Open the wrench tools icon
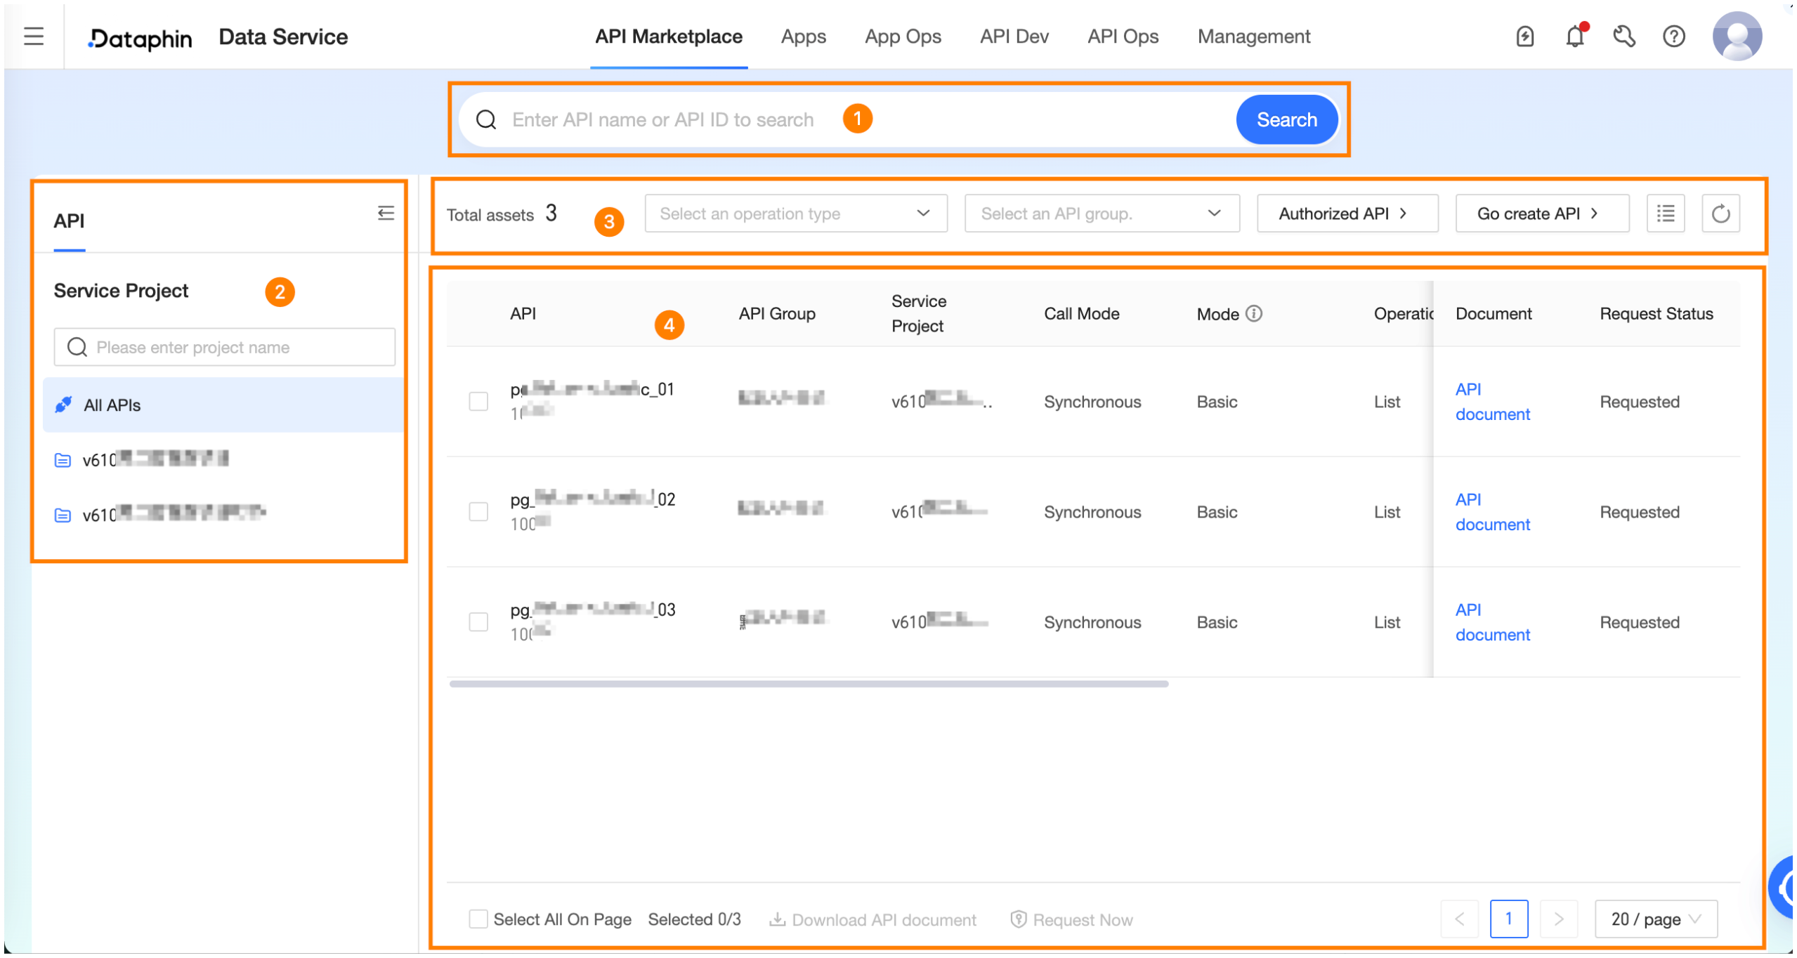Image resolution: width=1797 pixels, height=958 pixels. pos(1625,37)
